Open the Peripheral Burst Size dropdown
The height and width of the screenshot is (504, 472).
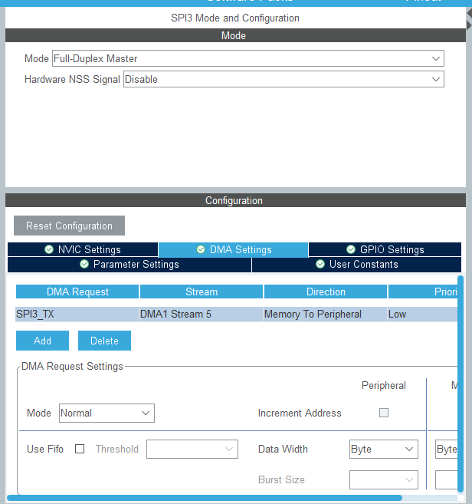point(384,480)
